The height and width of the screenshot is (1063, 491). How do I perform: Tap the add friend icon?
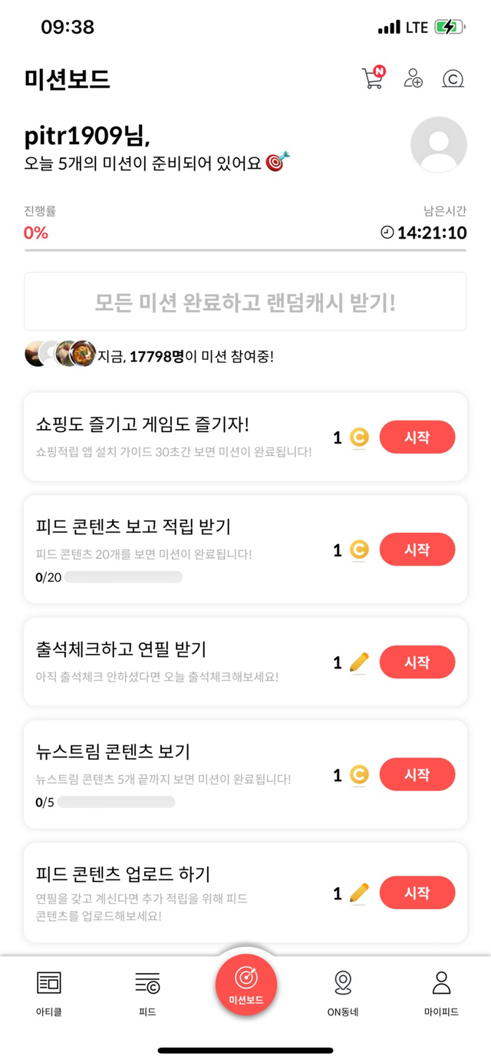(414, 78)
